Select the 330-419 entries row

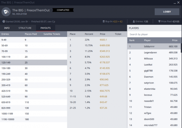(33, 85)
